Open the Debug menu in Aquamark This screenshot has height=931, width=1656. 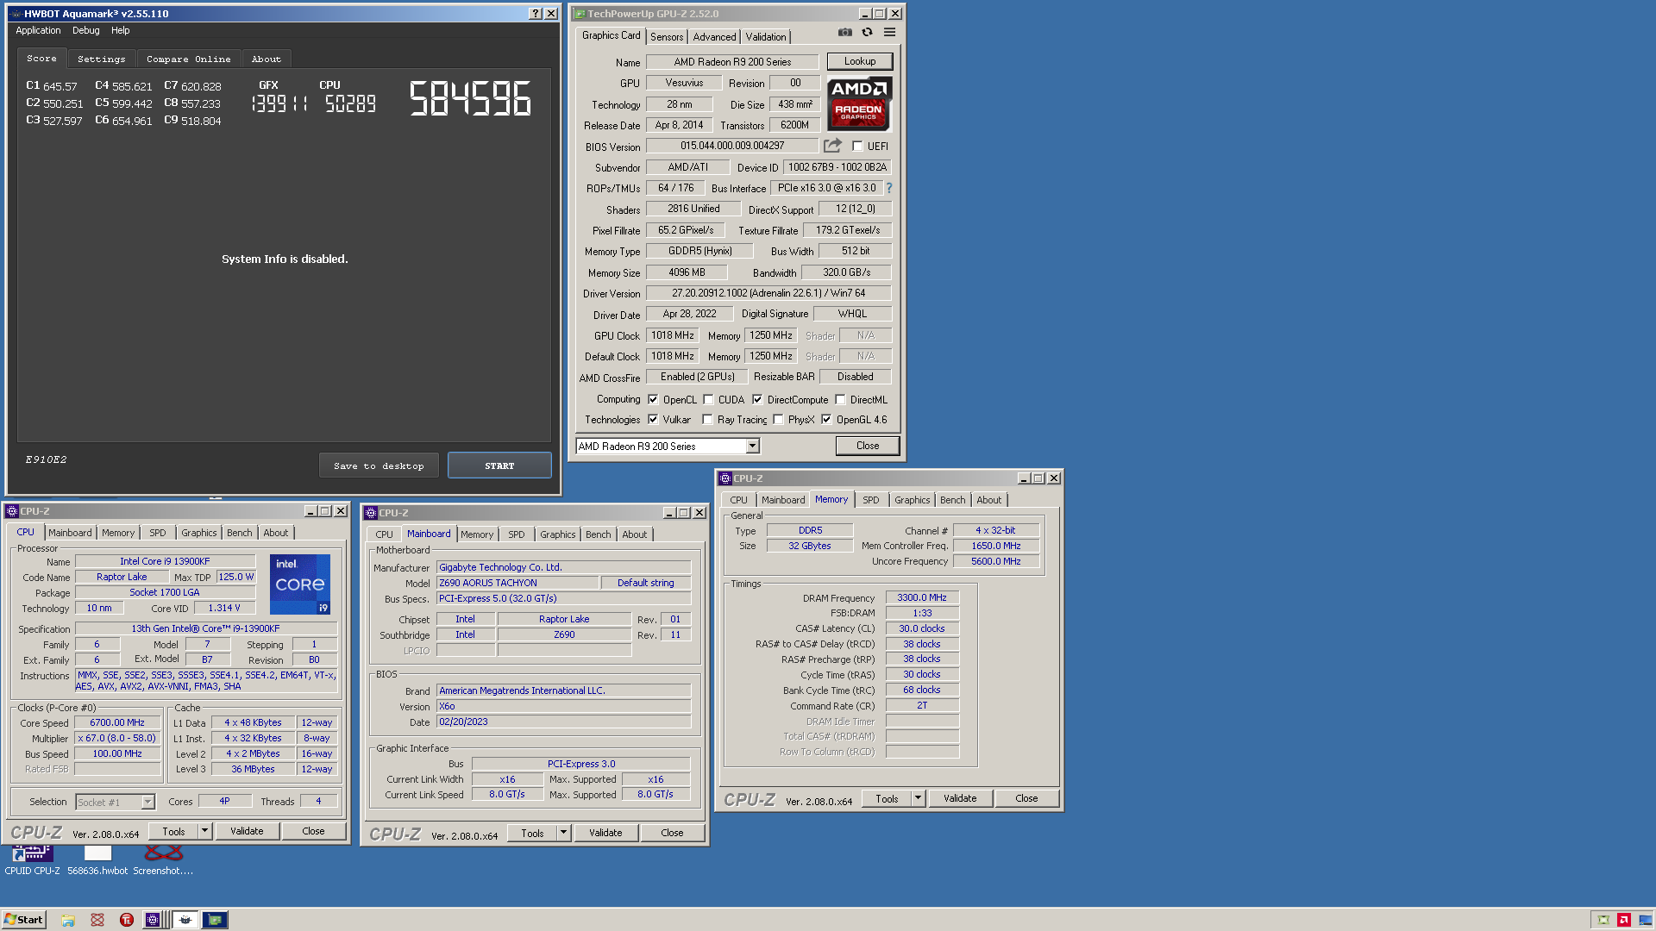pyautogui.click(x=86, y=31)
